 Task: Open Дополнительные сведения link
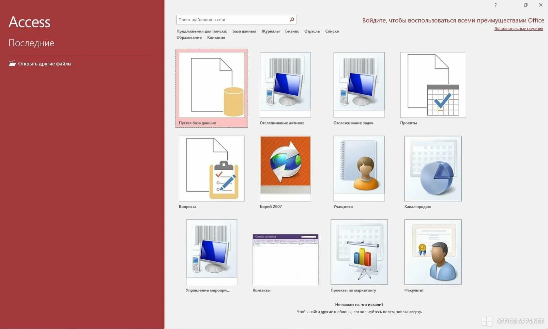[519, 29]
